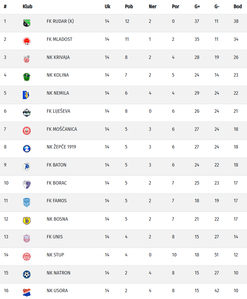Click the NK Natron football logo
The image size is (247, 299).
[x=27, y=274]
